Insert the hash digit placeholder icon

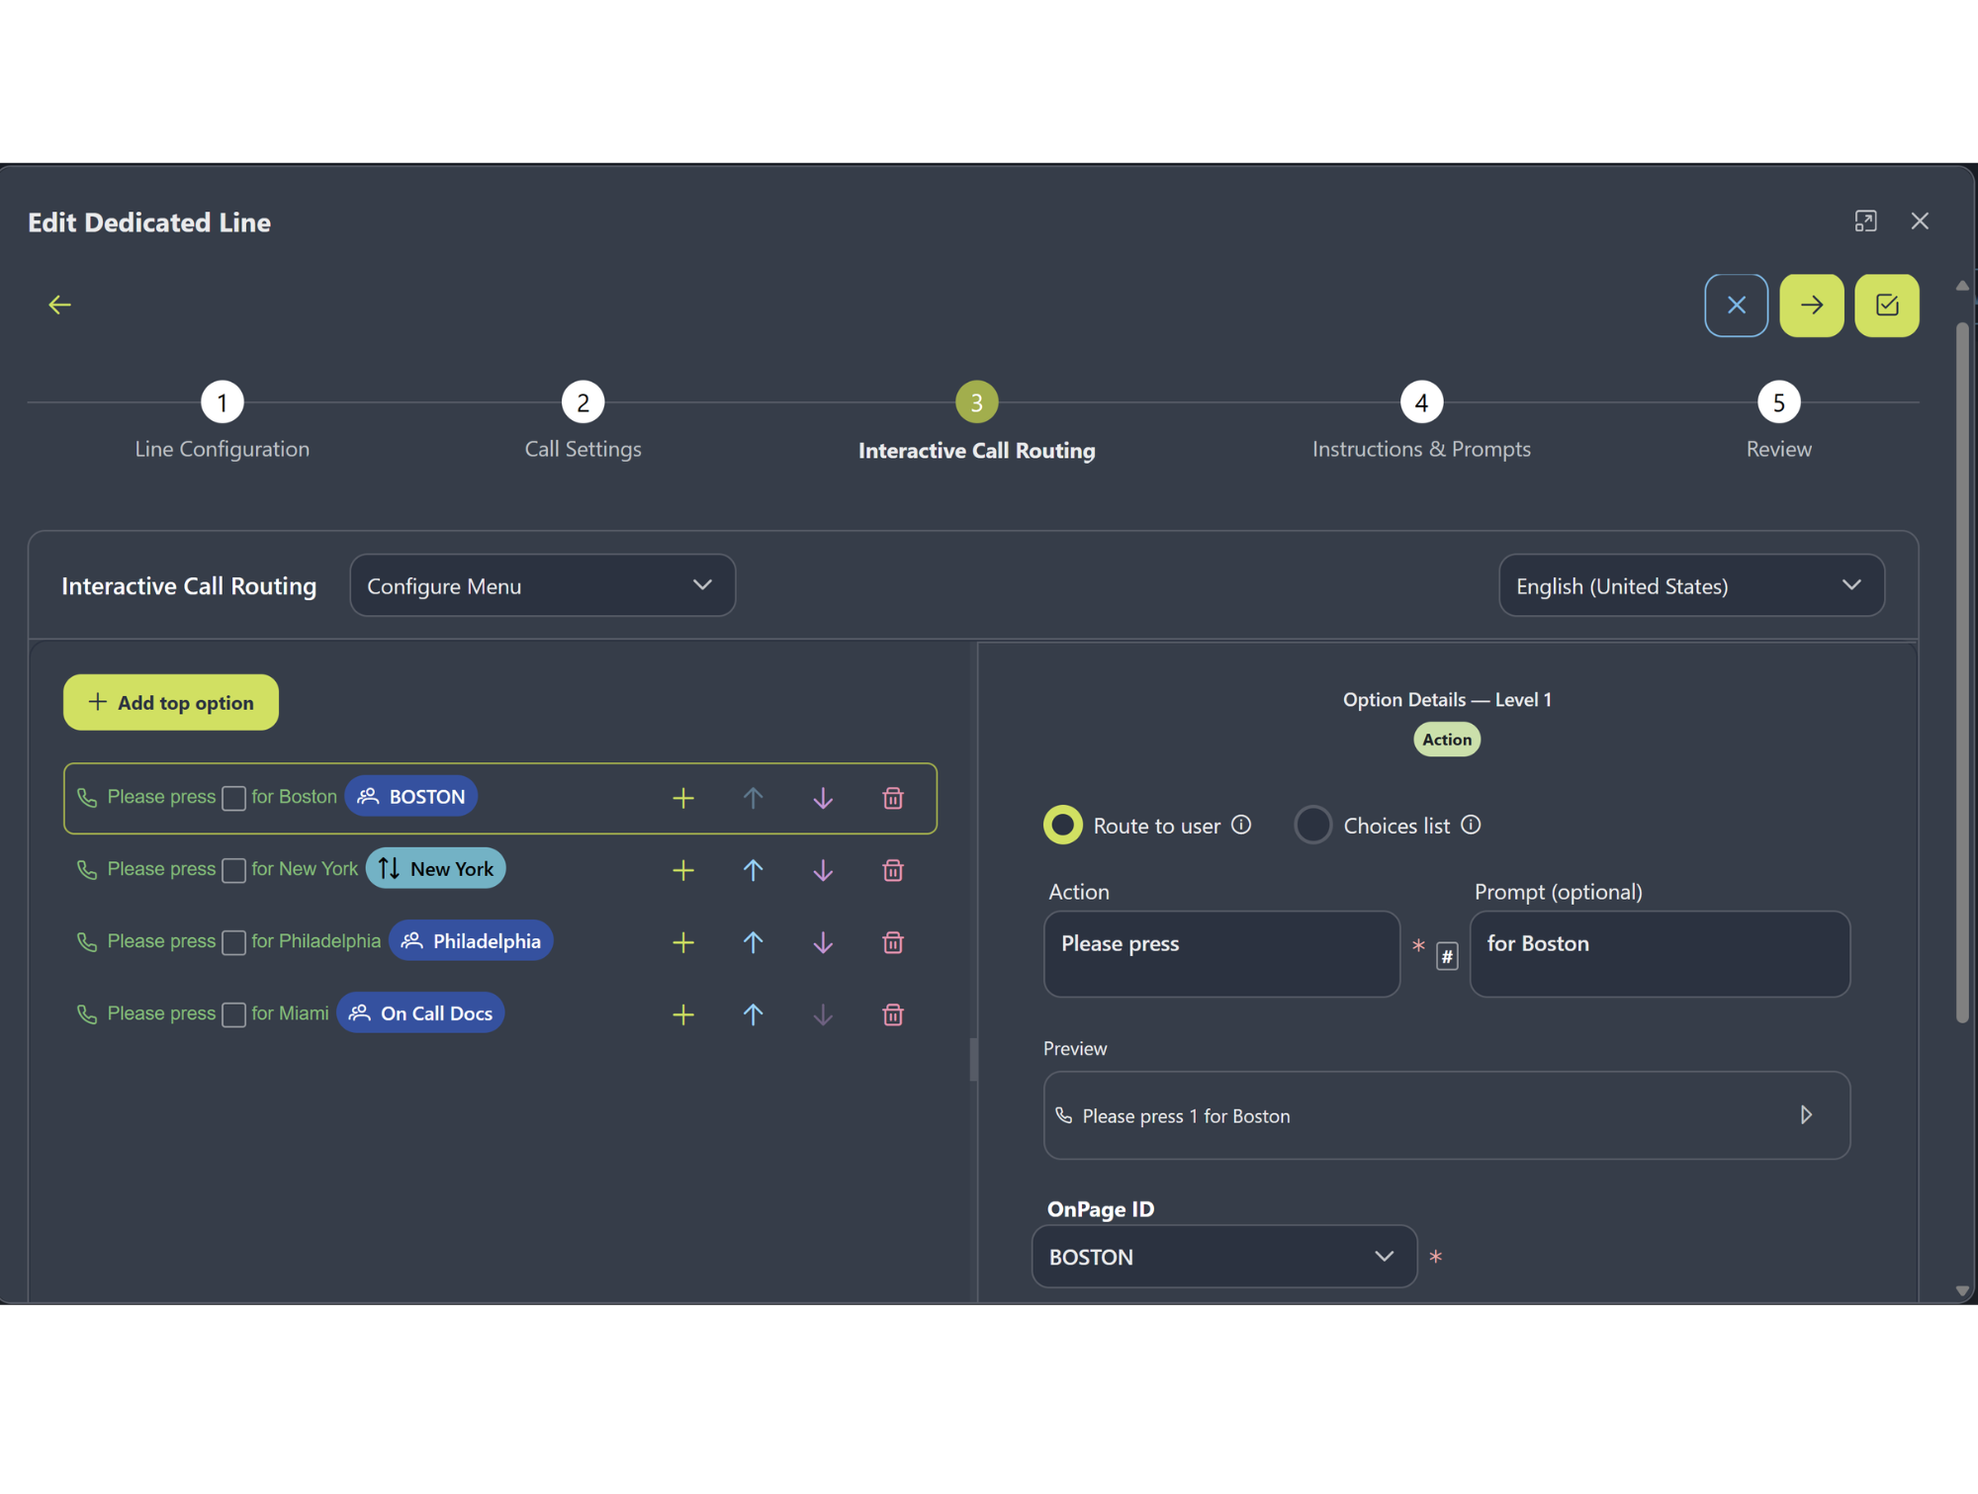coord(1446,956)
